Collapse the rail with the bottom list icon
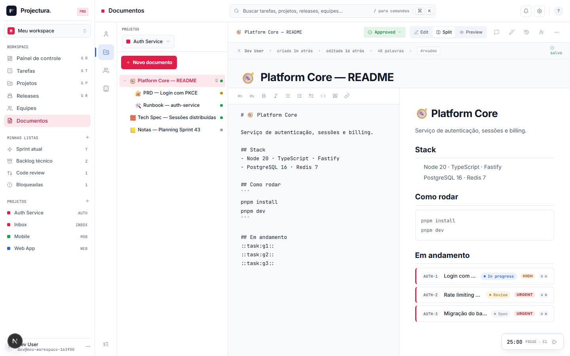Image resolution: width=570 pixels, height=356 pixels. tap(106, 344)
